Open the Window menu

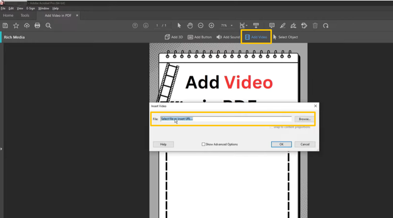point(43,8)
